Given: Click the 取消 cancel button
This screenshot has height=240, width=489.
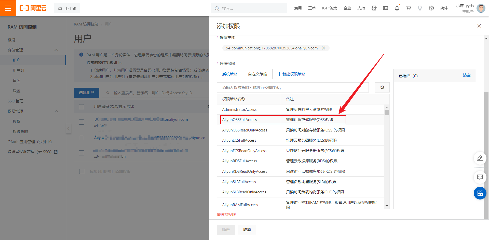Looking at the screenshot, I should coord(247,230).
